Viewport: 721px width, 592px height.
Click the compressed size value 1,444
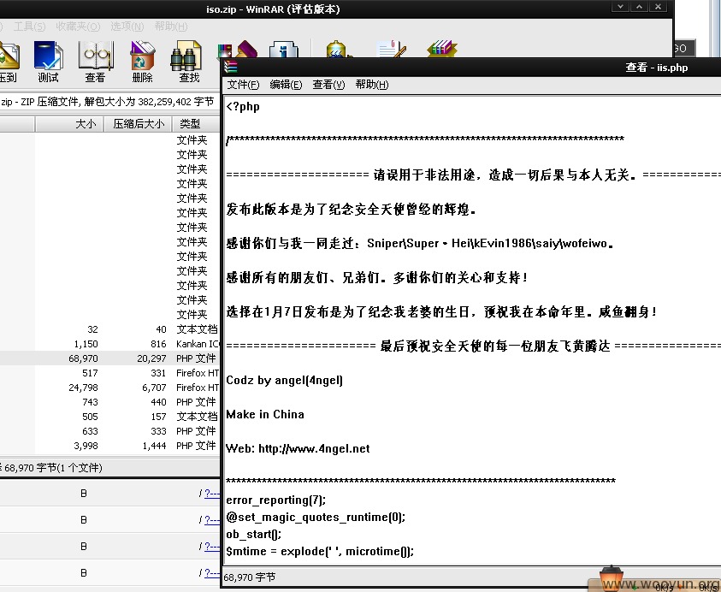pyautogui.click(x=154, y=446)
